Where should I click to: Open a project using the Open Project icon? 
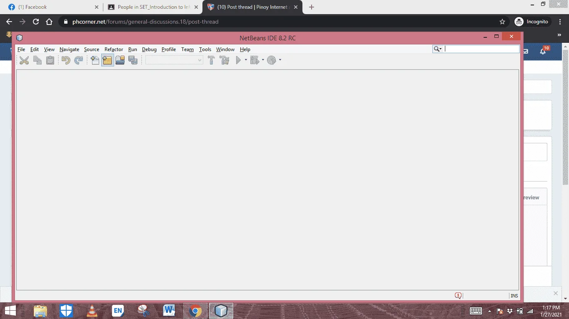pyautogui.click(x=120, y=60)
